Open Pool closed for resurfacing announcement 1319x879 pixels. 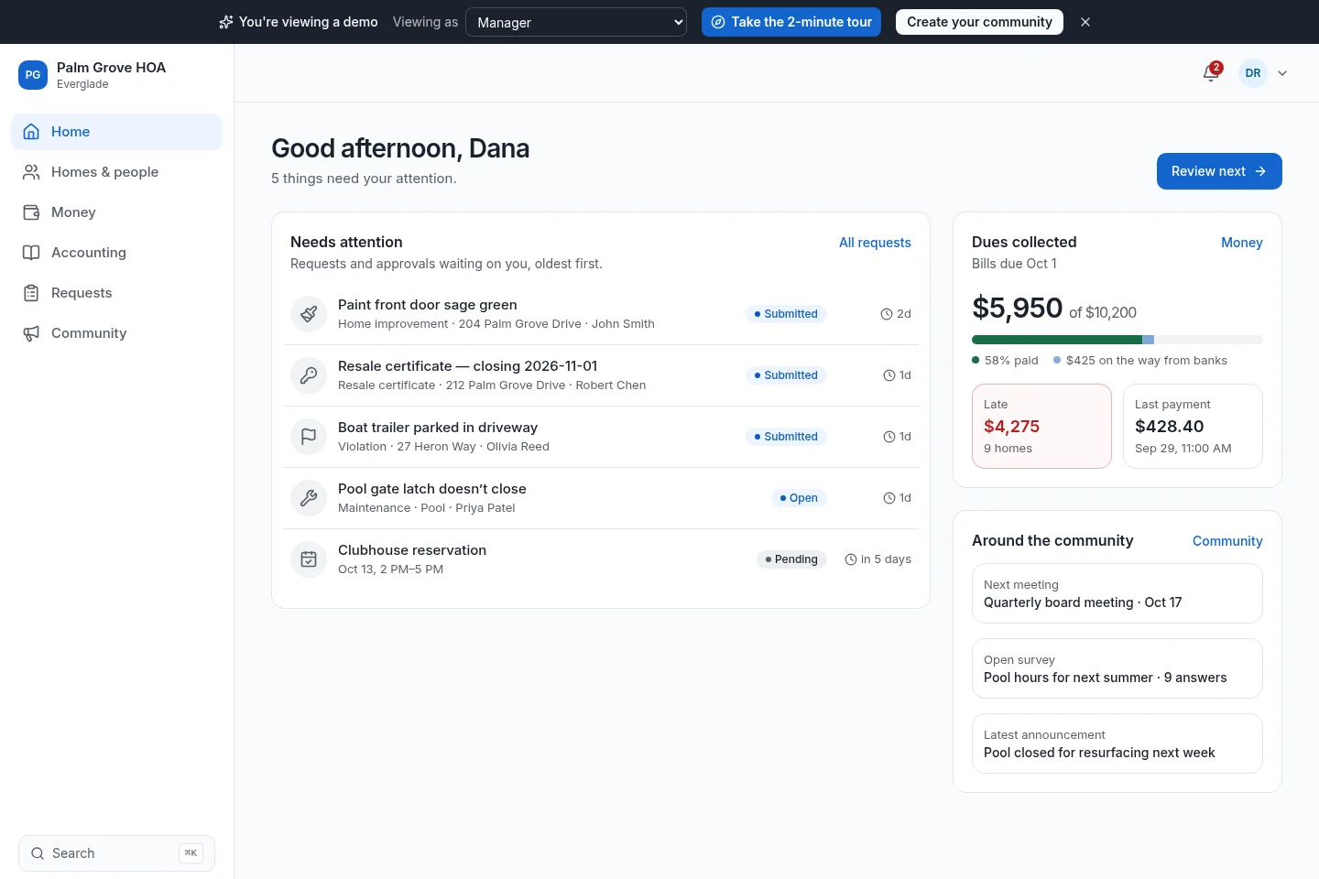1117,743
